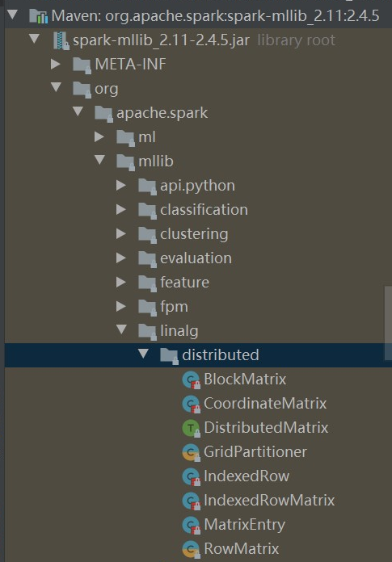This screenshot has height=562, width=392.
Task: Select the spark-mllib_2.11-2.4.5.jar label
Action: 161,40
